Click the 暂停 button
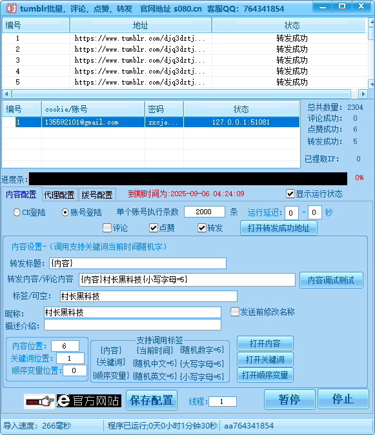375x435 pixels. (x=290, y=400)
